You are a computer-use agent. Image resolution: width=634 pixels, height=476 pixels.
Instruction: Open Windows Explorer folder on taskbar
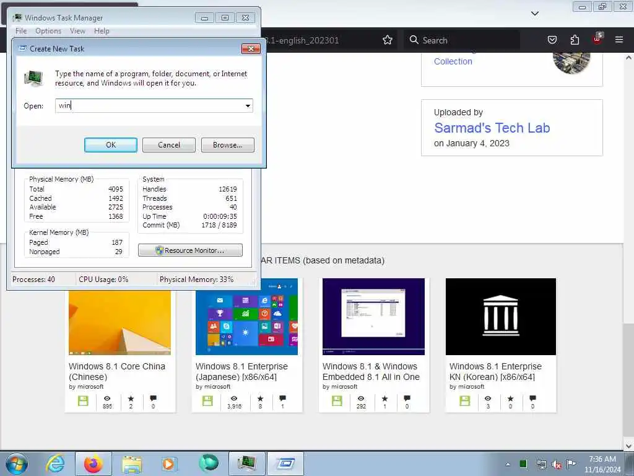pyautogui.click(x=132, y=464)
